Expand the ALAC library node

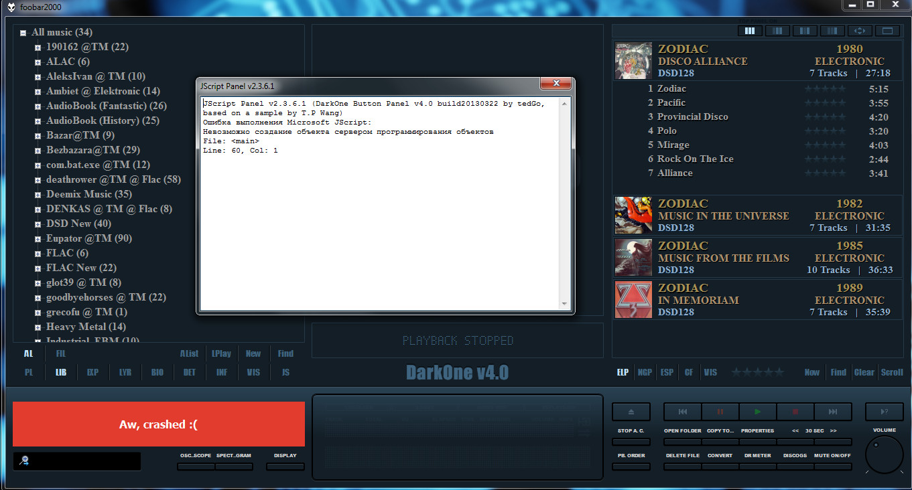[38, 62]
